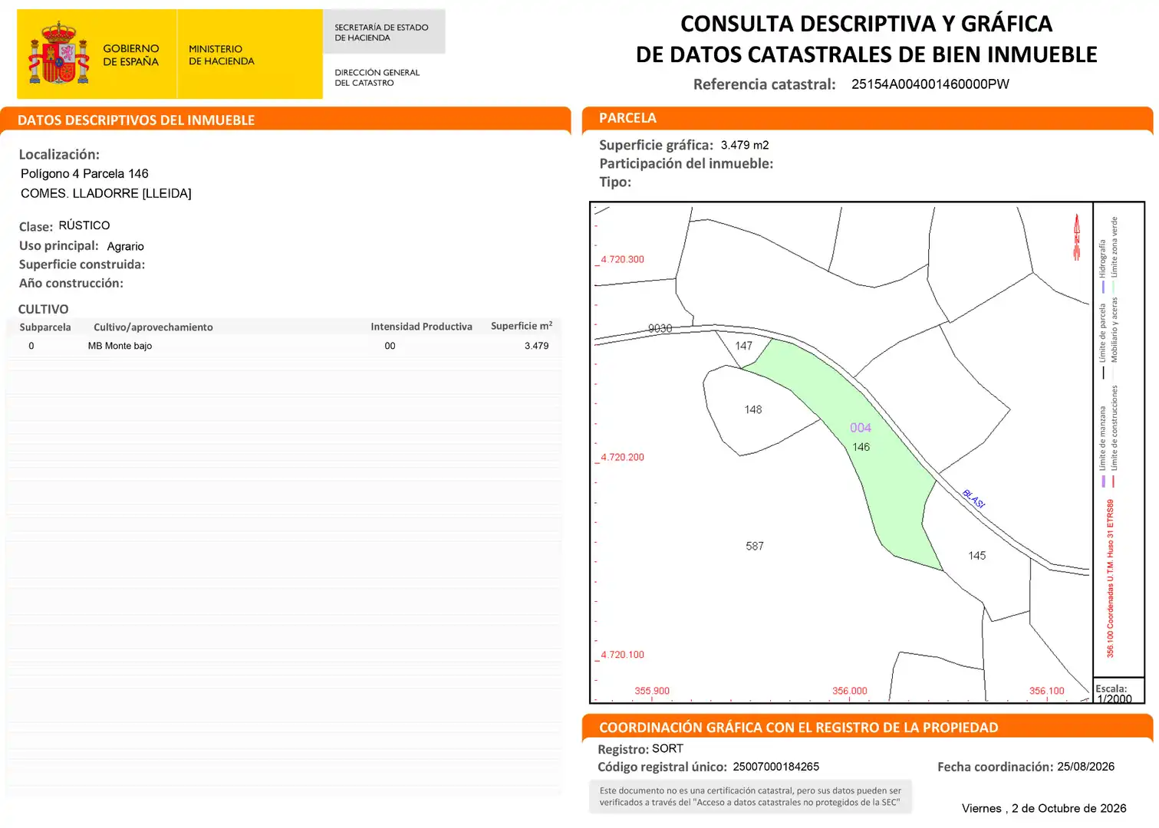The height and width of the screenshot is (828, 1159).
Task: Click 'SECRETARÍA DE ESTADO DE HACIENDA' label
Action: [381, 32]
